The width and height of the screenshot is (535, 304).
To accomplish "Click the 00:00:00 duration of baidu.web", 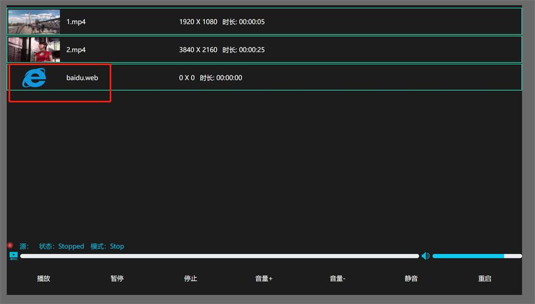I will coord(229,78).
